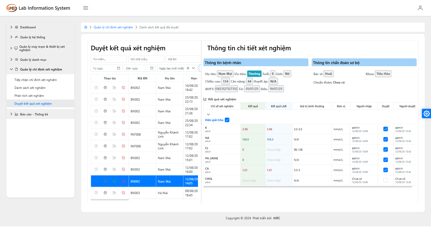Screen dimensions: 431x227
Task: Click history clock icon in BN003 row
Action: [96, 193]
